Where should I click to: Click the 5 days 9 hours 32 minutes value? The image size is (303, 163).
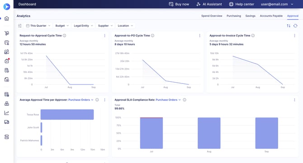point(227,44)
